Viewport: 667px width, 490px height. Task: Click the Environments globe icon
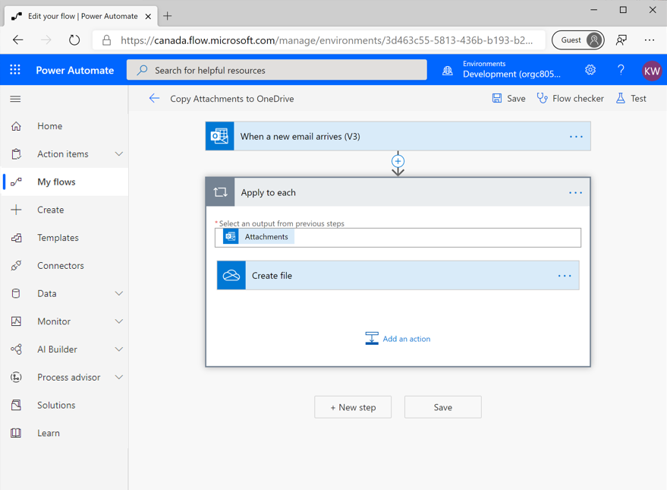coord(448,71)
